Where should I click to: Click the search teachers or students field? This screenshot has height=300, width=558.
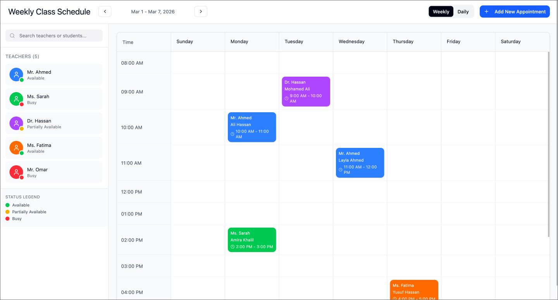click(54, 36)
